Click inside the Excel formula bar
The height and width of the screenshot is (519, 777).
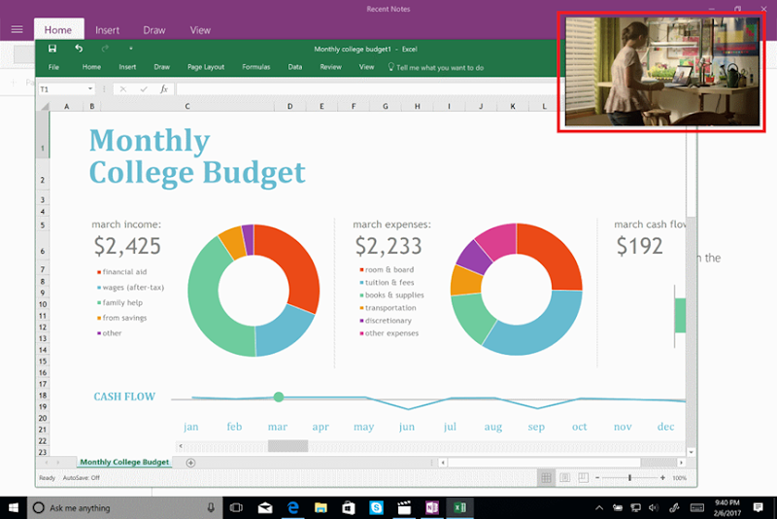click(x=367, y=89)
